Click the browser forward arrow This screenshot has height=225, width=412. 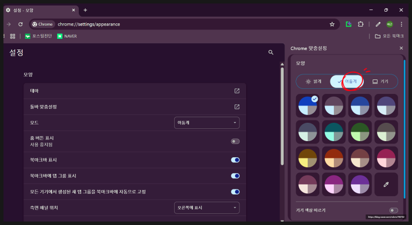coord(9,24)
